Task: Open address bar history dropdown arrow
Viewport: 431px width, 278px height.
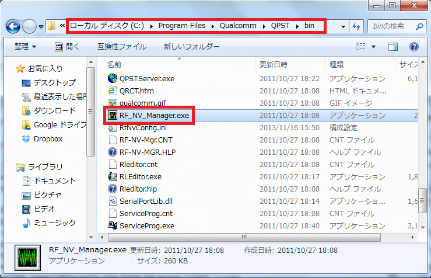Action: click(343, 27)
